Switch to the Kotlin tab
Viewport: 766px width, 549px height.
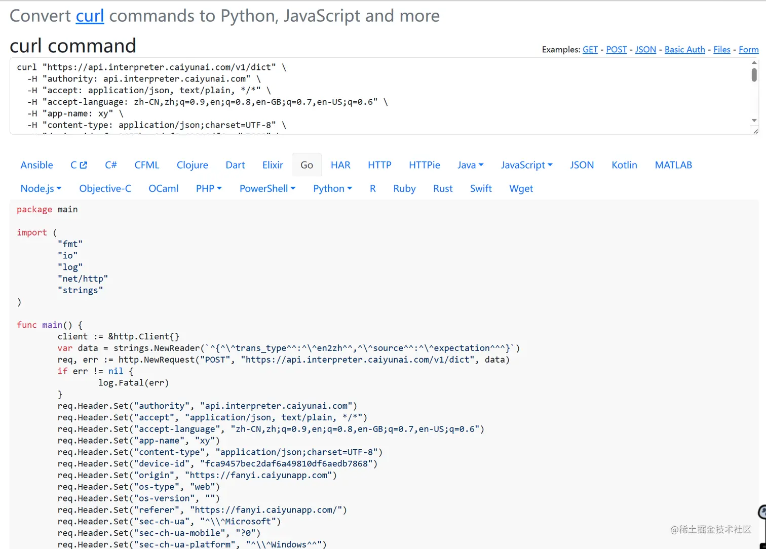tap(624, 165)
